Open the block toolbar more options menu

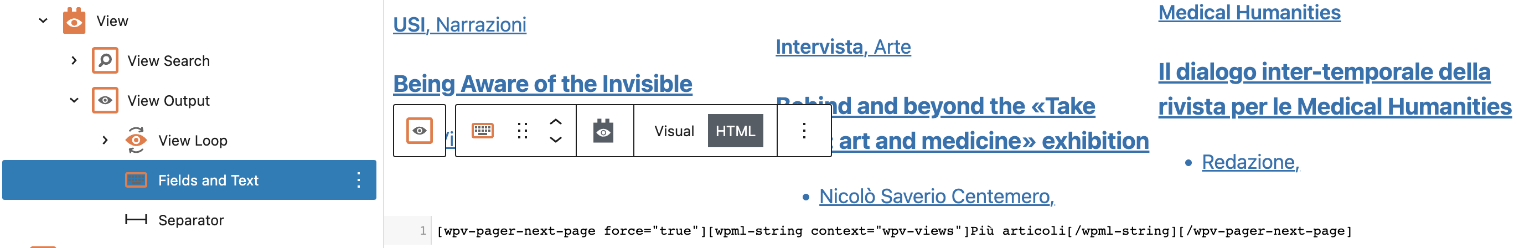pyautogui.click(x=804, y=131)
